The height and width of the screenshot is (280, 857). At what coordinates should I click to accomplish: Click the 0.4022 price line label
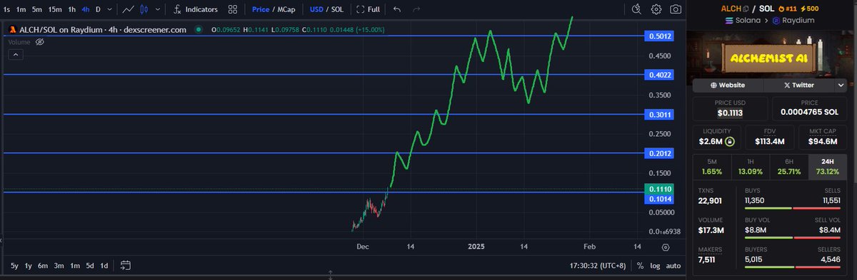(x=658, y=74)
